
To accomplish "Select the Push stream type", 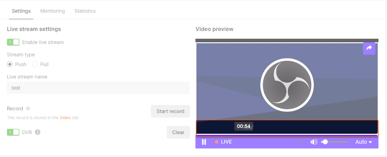I will (x=10, y=64).
